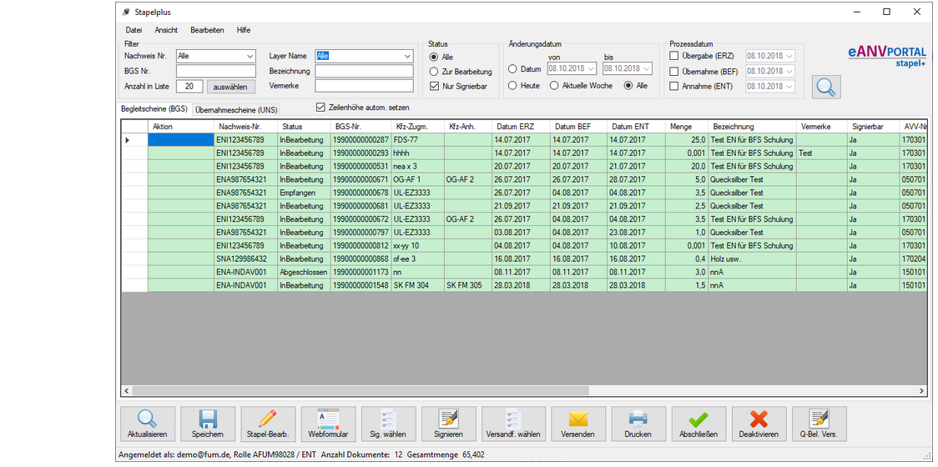Toggle Nur Signierbar checkbox
938x467 pixels.
pyautogui.click(x=434, y=86)
